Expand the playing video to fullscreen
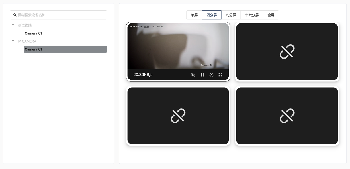Screen dimensions: 350x169 (x=220, y=75)
